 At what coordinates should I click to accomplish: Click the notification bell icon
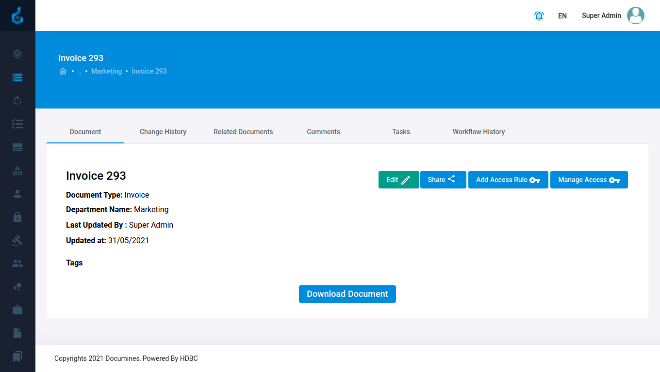pos(539,16)
